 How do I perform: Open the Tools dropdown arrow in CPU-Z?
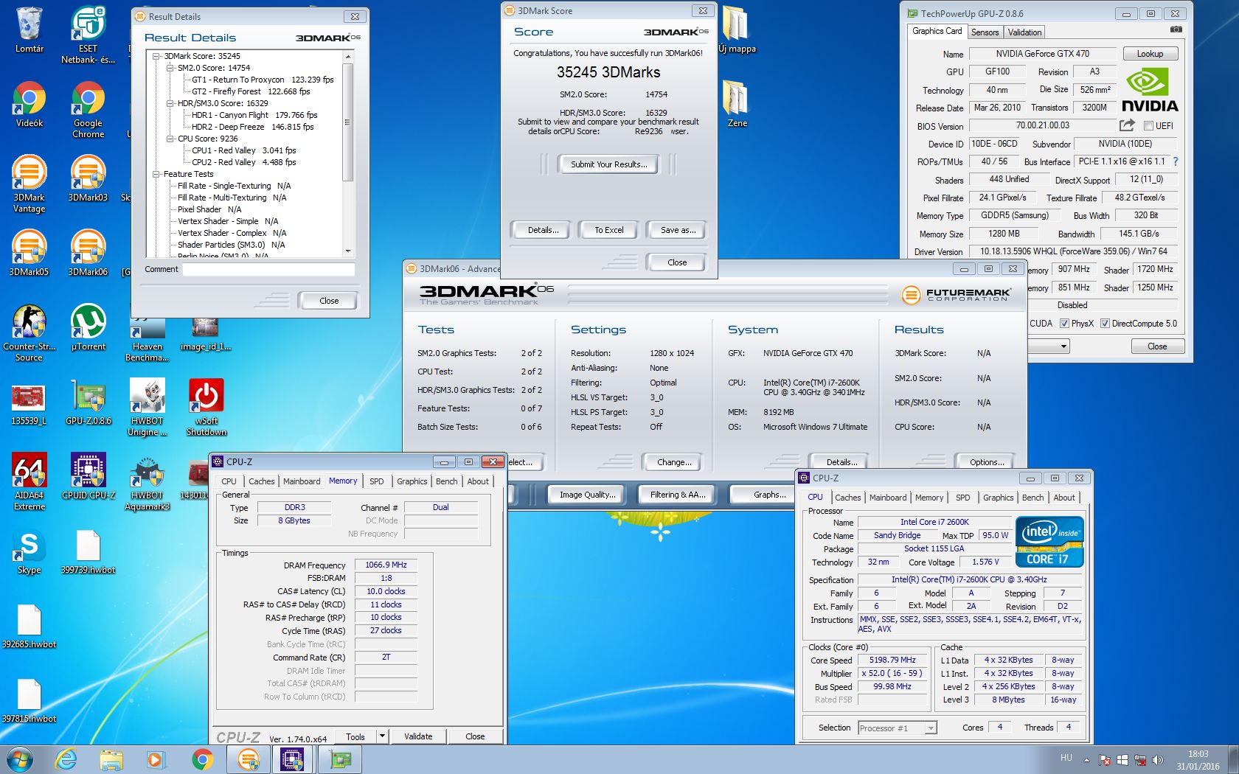pos(382,736)
